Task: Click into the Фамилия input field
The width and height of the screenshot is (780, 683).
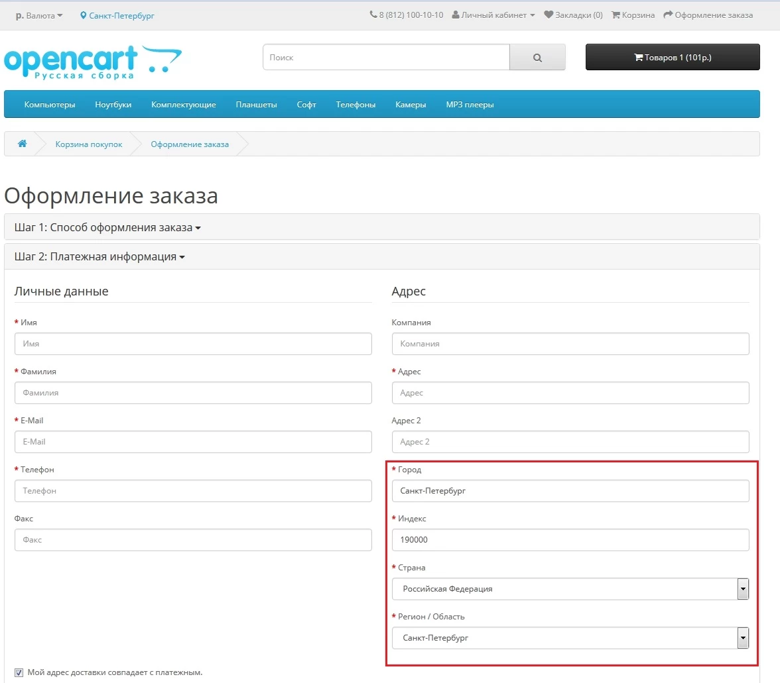Action: (193, 393)
